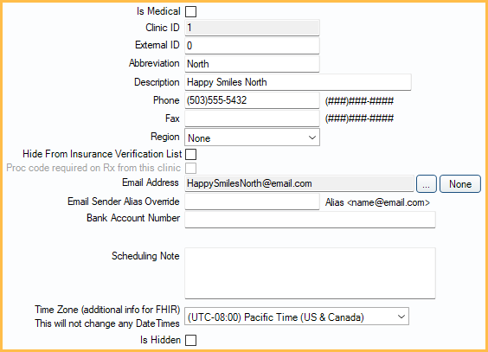Click the Bank Account Number field
The height and width of the screenshot is (352, 488).
310,220
